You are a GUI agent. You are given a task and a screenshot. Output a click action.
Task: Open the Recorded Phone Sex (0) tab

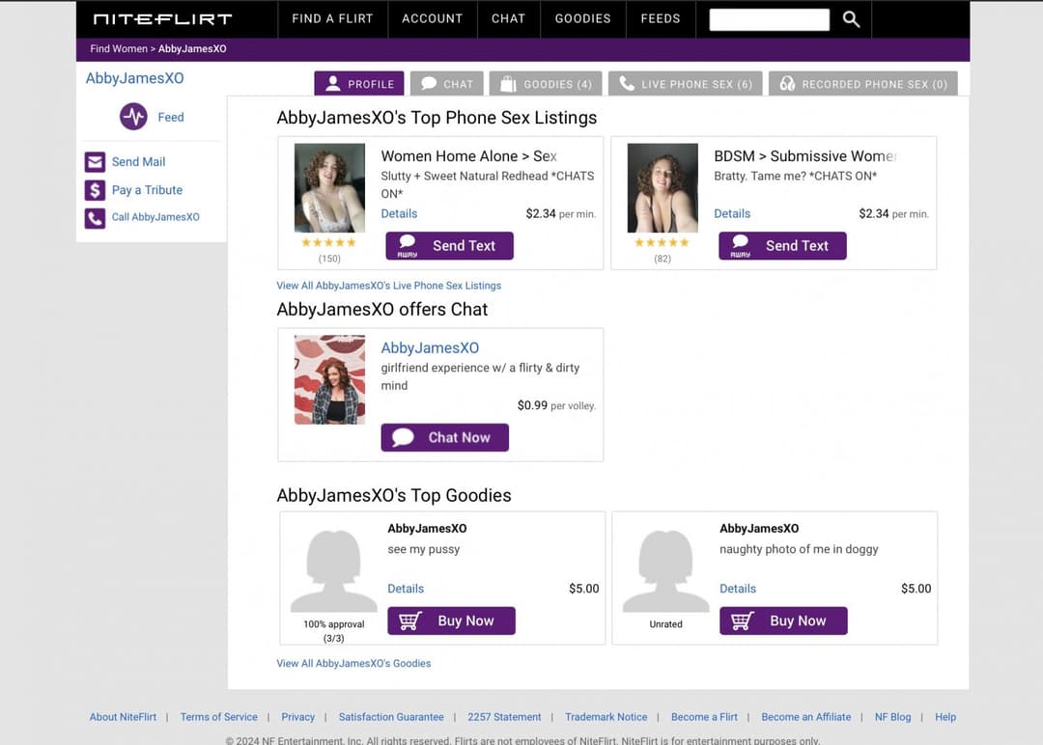click(x=862, y=84)
